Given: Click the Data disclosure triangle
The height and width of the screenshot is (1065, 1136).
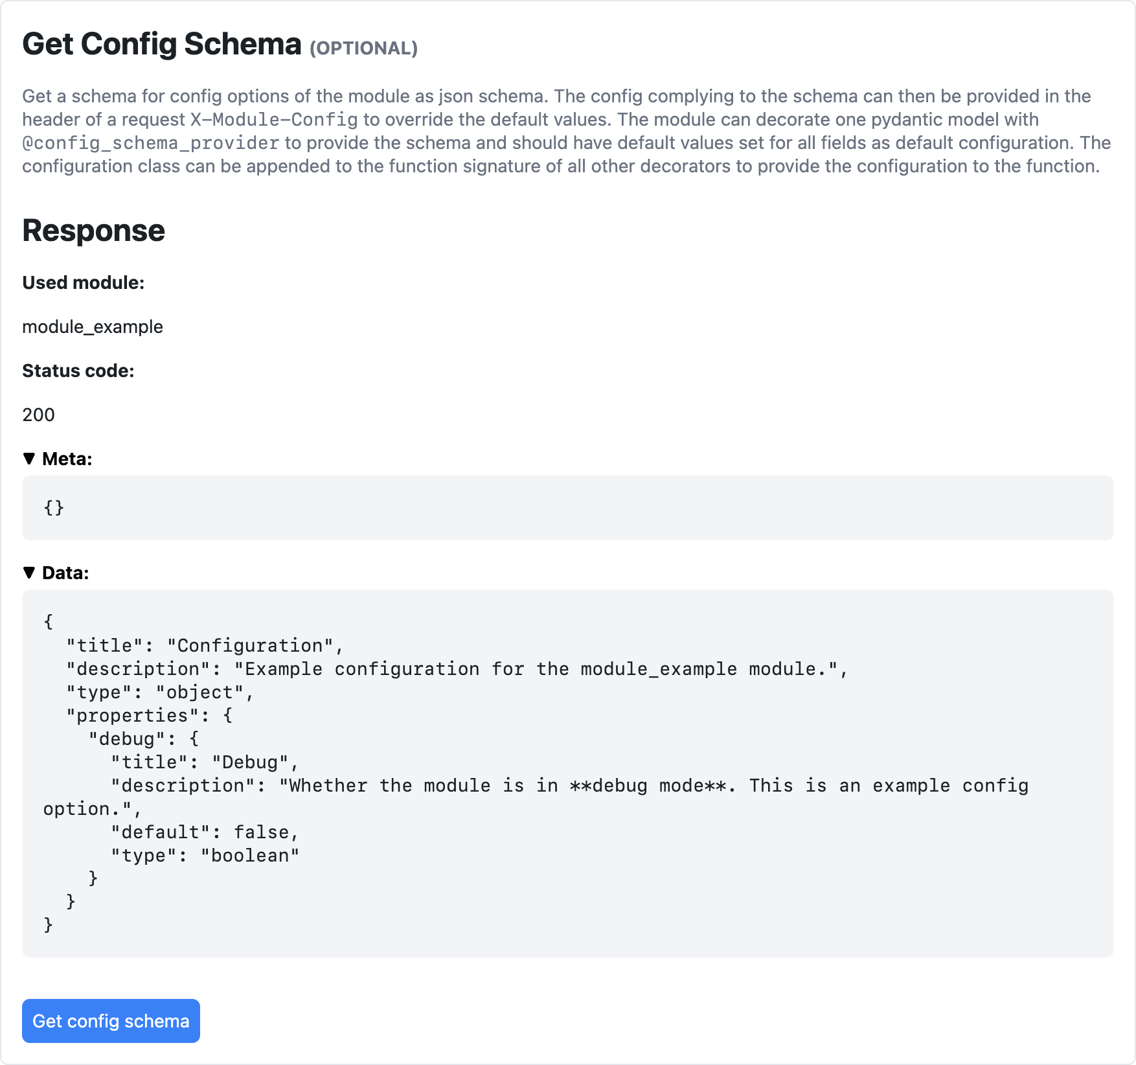Looking at the screenshot, I should click(x=28, y=572).
